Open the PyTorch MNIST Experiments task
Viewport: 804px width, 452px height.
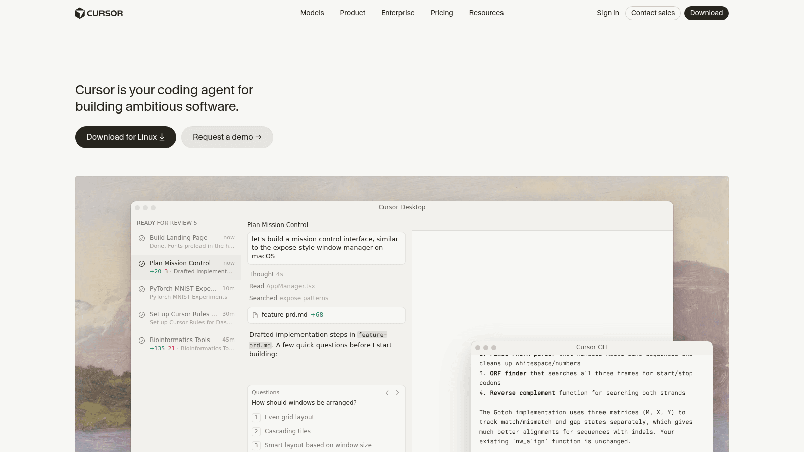point(186,293)
